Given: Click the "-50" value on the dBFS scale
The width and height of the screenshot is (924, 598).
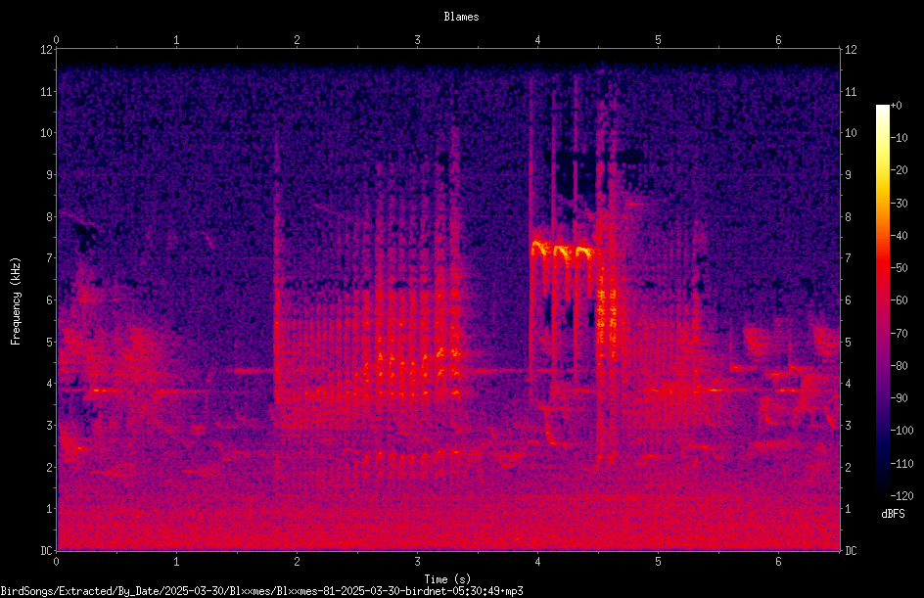Looking at the screenshot, I should pyautogui.click(x=899, y=268).
